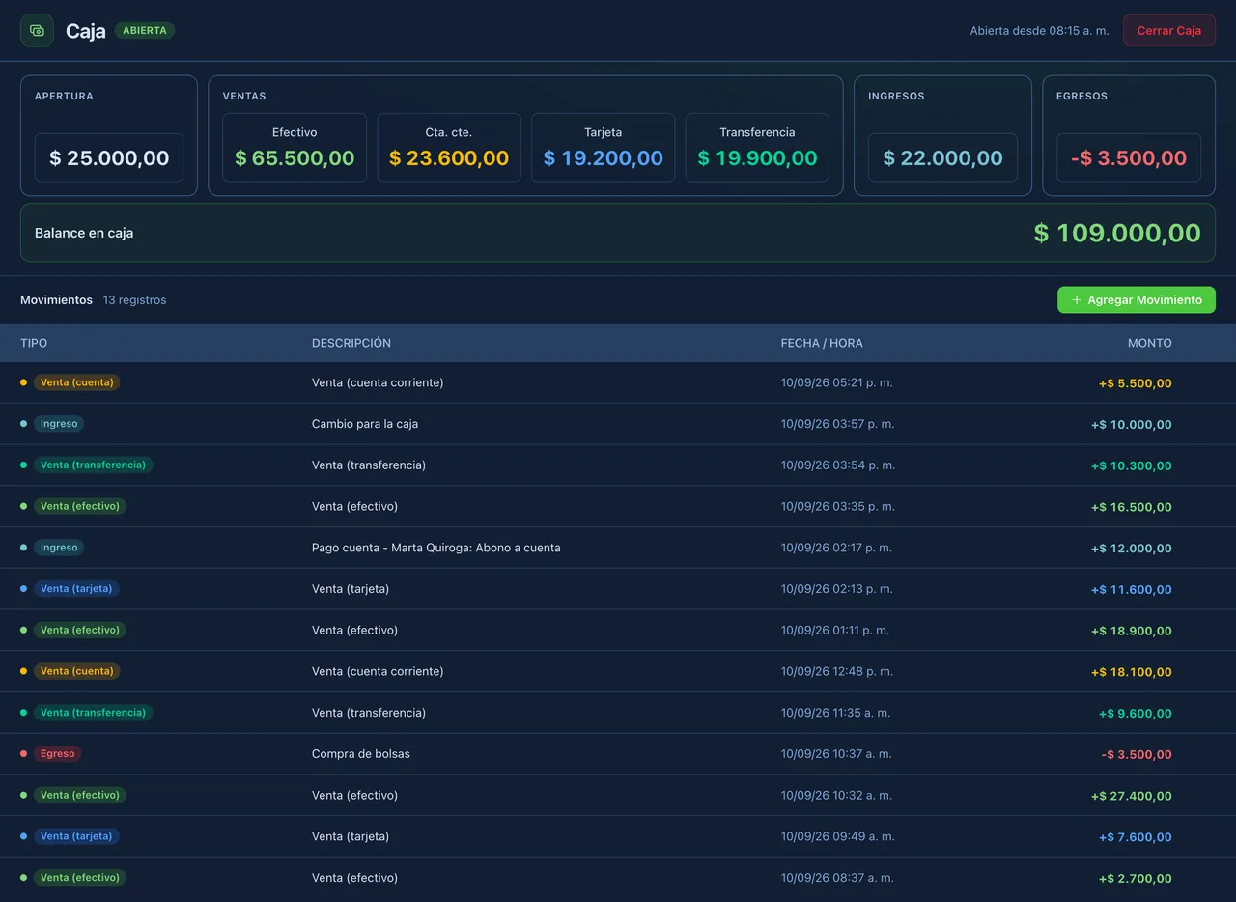Click the Venta (cuenta) tag at 12:48 p. m.
Image resolution: width=1236 pixels, height=902 pixels.
[76, 671]
